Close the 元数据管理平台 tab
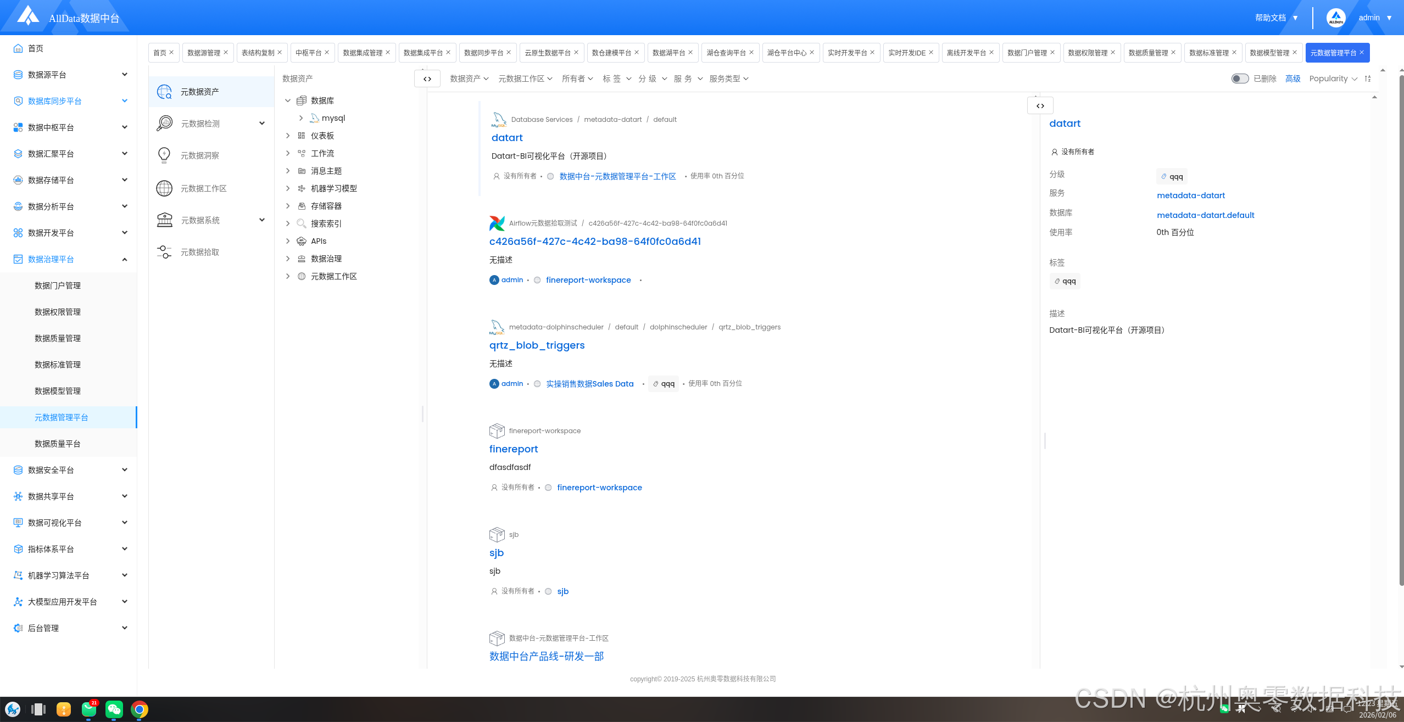 click(1362, 52)
